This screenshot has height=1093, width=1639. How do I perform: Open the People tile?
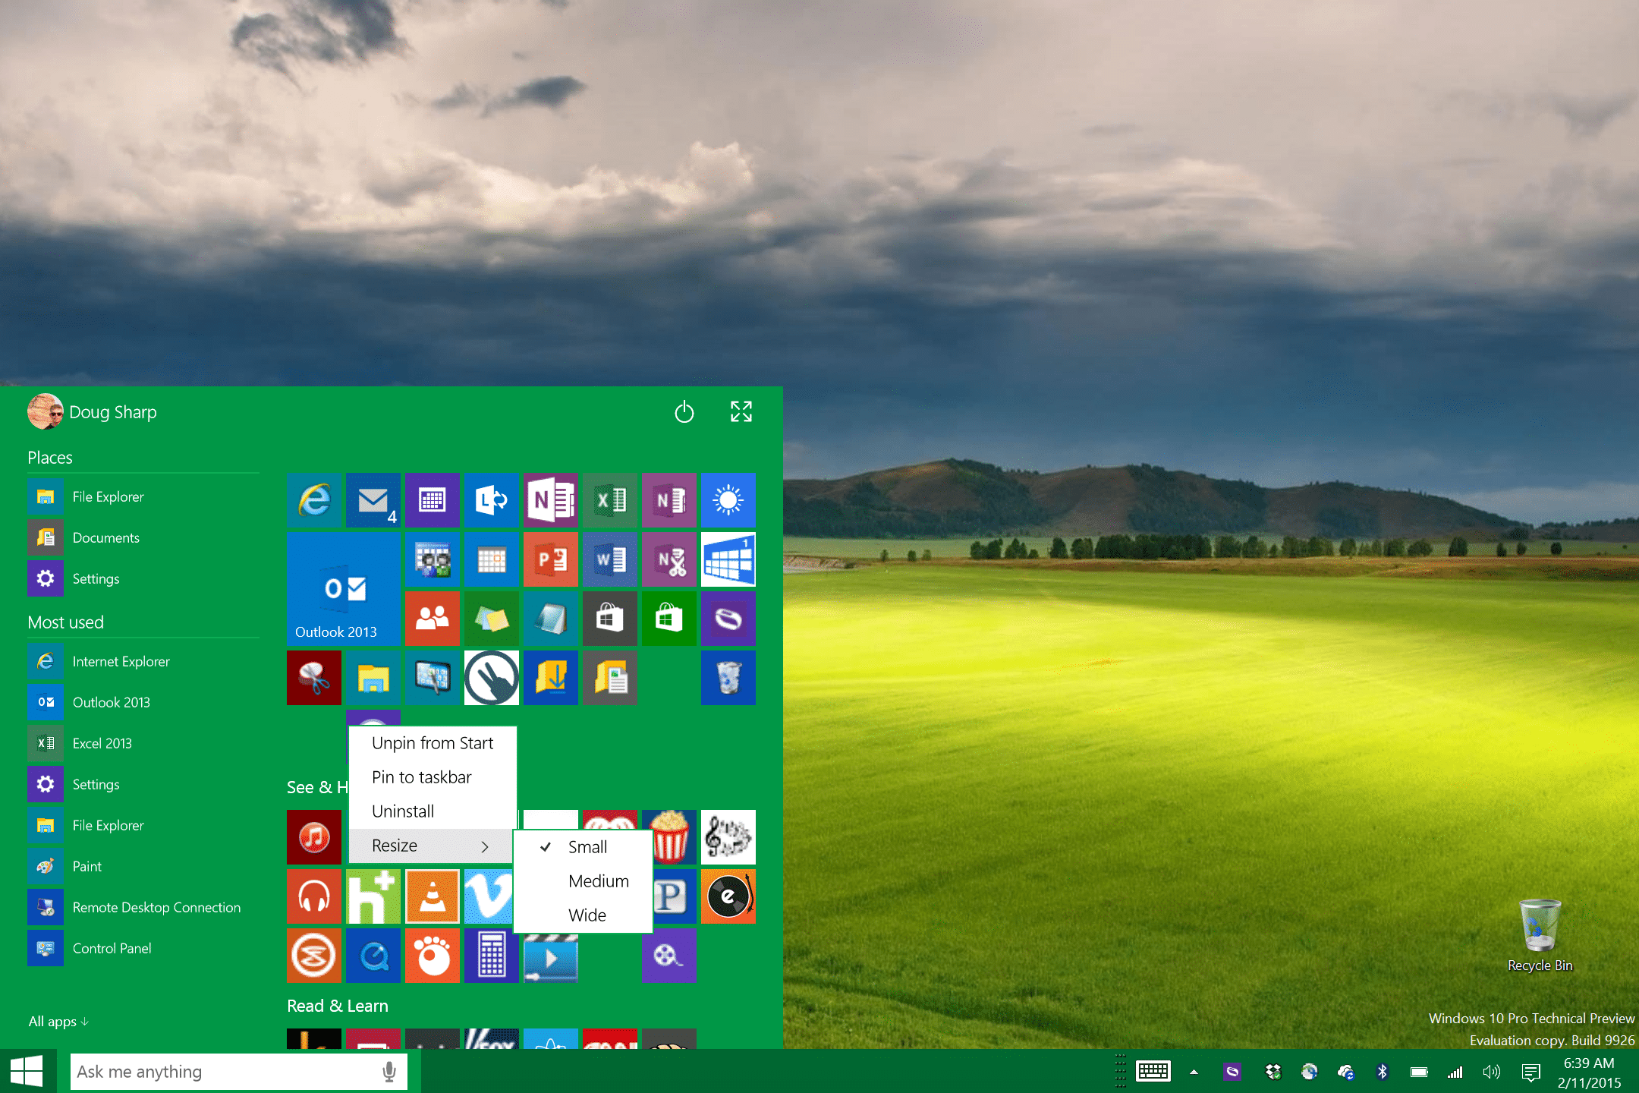pyautogui.click(x=433, y=619)
